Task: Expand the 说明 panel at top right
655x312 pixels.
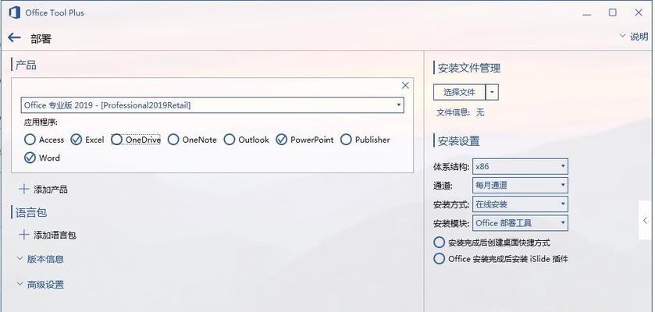Action: [634, 37]
